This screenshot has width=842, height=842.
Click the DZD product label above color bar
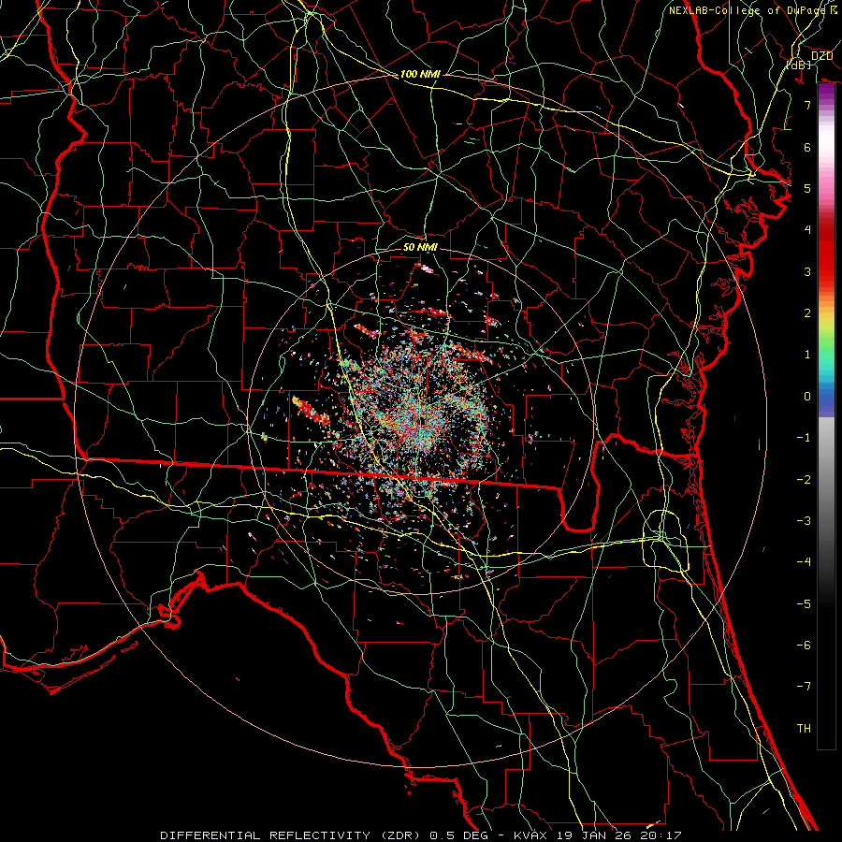[x=821, y=56]
